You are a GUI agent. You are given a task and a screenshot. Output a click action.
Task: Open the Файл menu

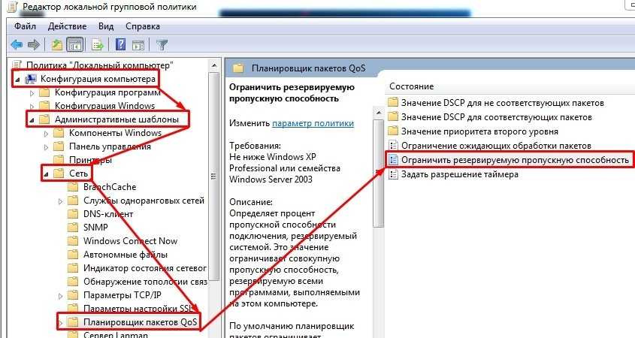(x=25, y=26)
